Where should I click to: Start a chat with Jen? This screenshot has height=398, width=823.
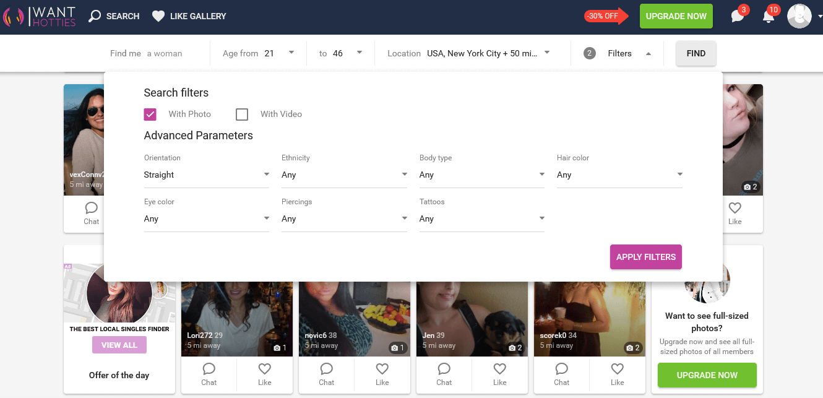[444, 374]
